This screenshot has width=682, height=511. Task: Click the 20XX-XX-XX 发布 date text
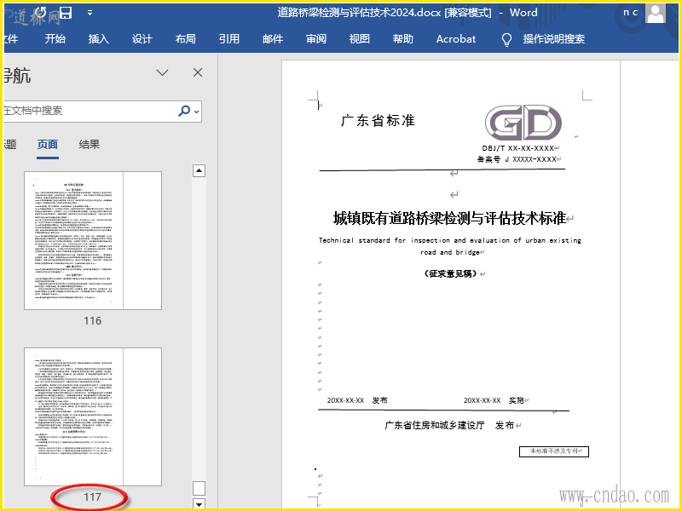tap(357, 400)
